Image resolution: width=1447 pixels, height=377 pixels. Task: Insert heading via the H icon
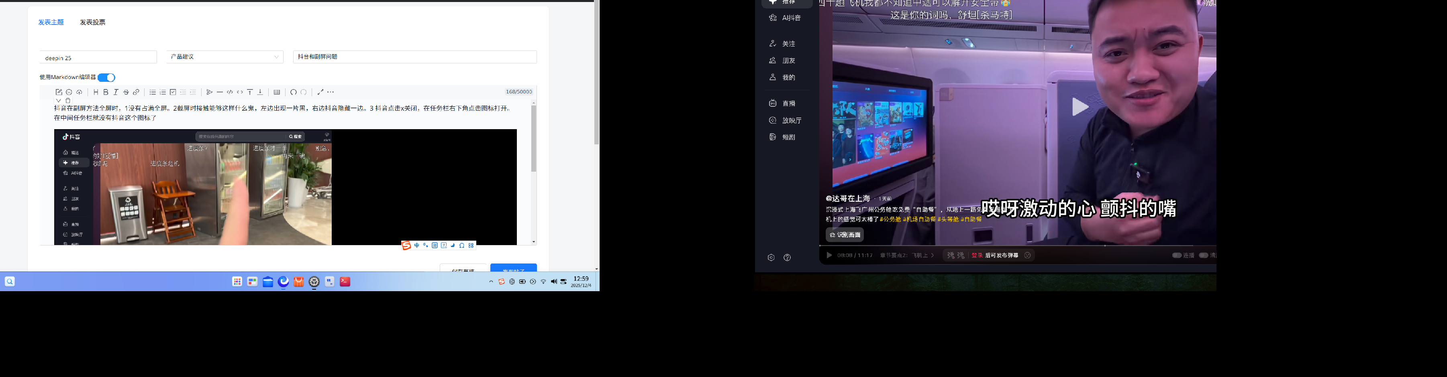pyautogui.click(x=96, y=92)
